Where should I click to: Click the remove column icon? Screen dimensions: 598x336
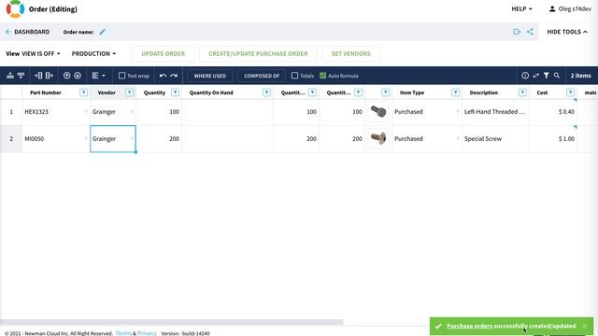click(x=50, y=76)
